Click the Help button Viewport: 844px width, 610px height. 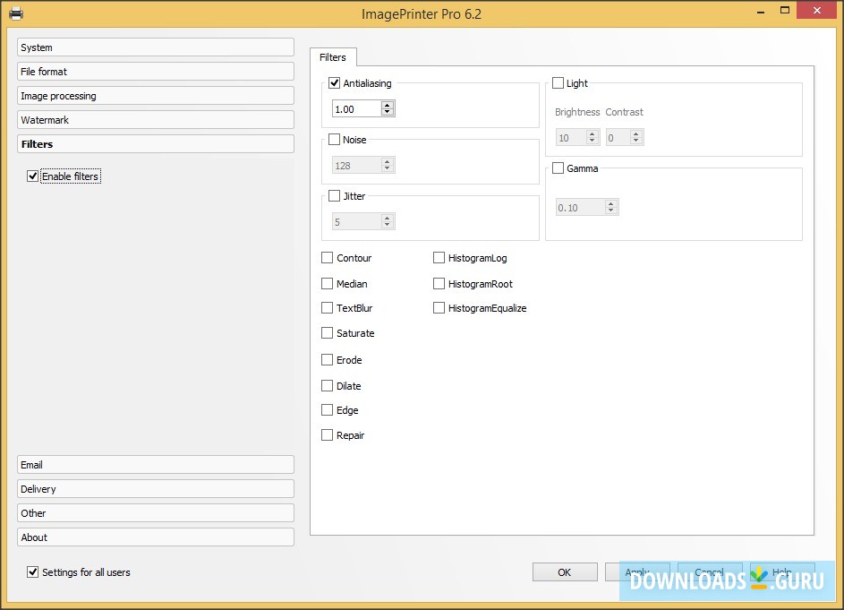pyautogui.click(x=782, y=572)
